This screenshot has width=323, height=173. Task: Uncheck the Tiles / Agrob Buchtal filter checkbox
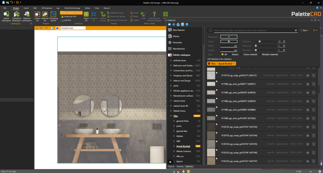[x=209, y=63]
